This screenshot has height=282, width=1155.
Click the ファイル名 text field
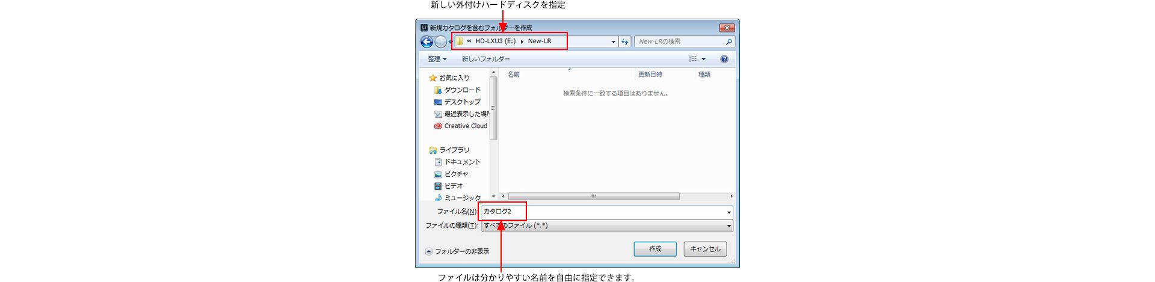[603, 212]
